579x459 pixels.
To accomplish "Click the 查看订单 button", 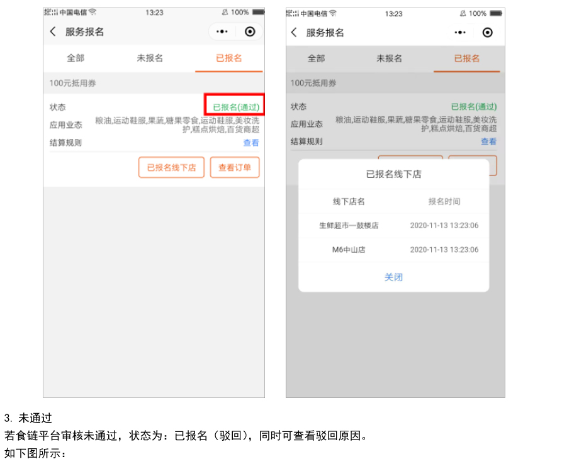I will [x=235, y=168].
